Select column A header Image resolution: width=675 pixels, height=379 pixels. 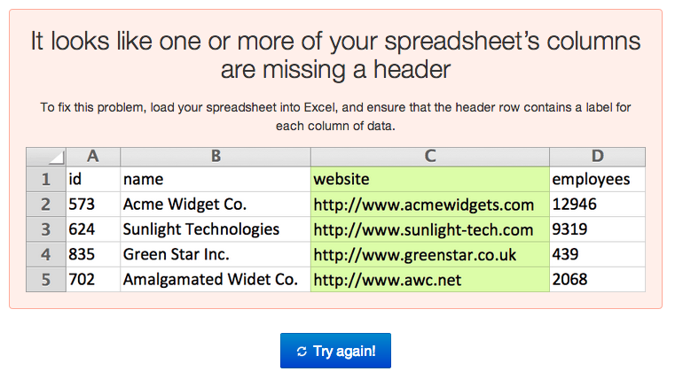[93, 157]
